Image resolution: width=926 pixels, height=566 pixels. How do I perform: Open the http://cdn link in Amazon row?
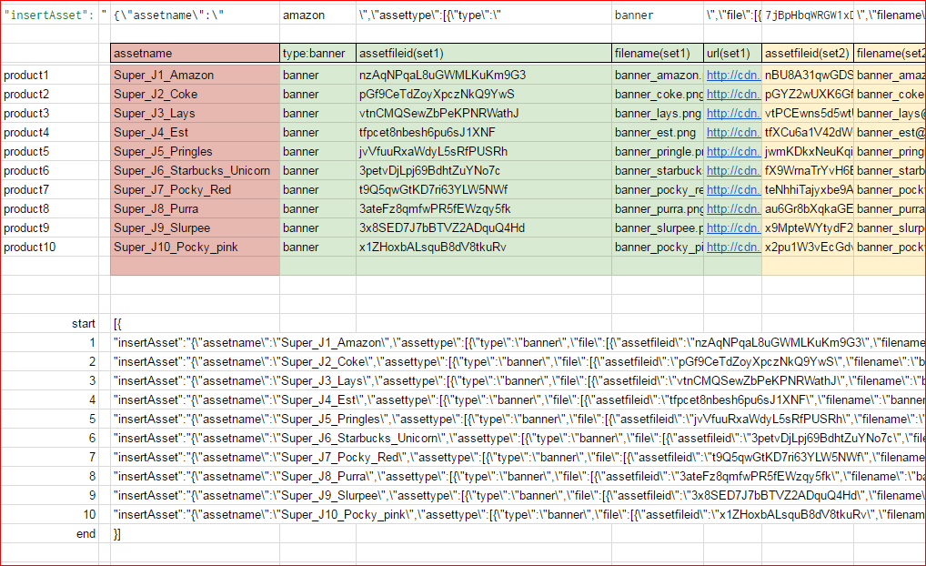pyautogui.click(x=733, y=75)
